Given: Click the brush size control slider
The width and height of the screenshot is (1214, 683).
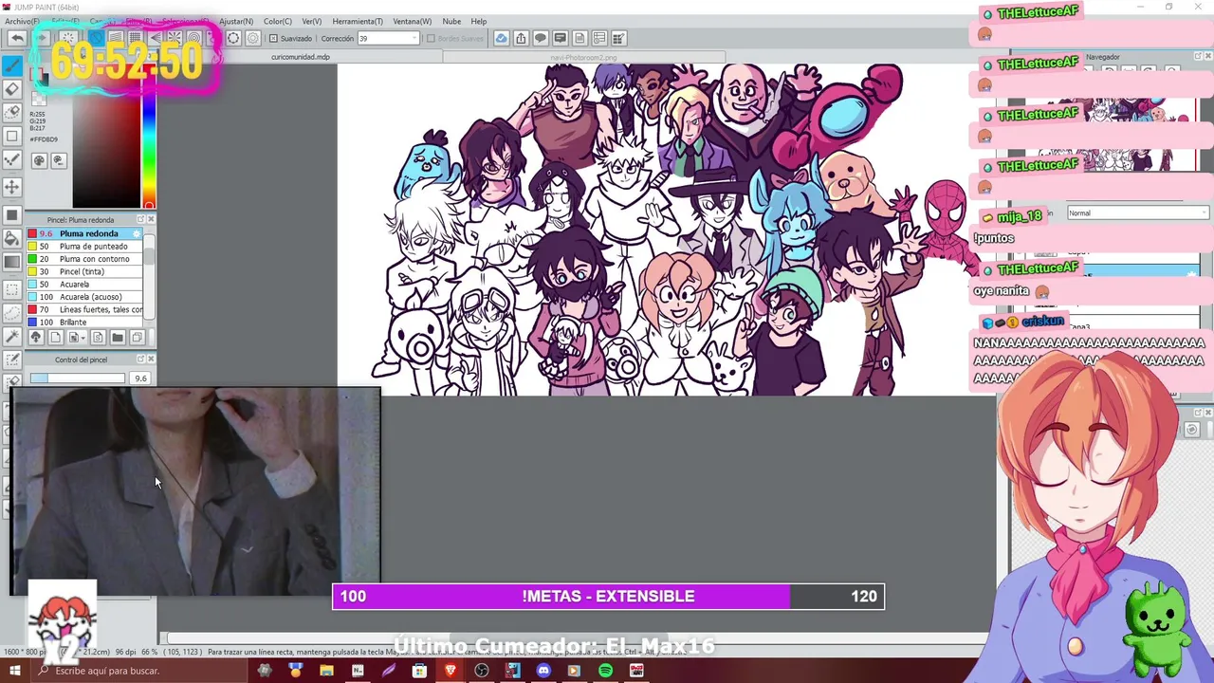Looking at the screenshot, I should [x=78, y=378].
